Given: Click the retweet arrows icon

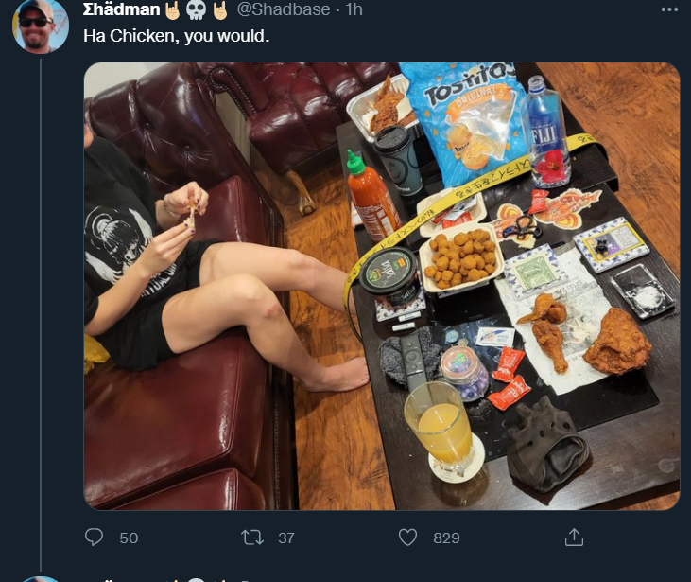Looking at the screenshot, I should point(252,538).
